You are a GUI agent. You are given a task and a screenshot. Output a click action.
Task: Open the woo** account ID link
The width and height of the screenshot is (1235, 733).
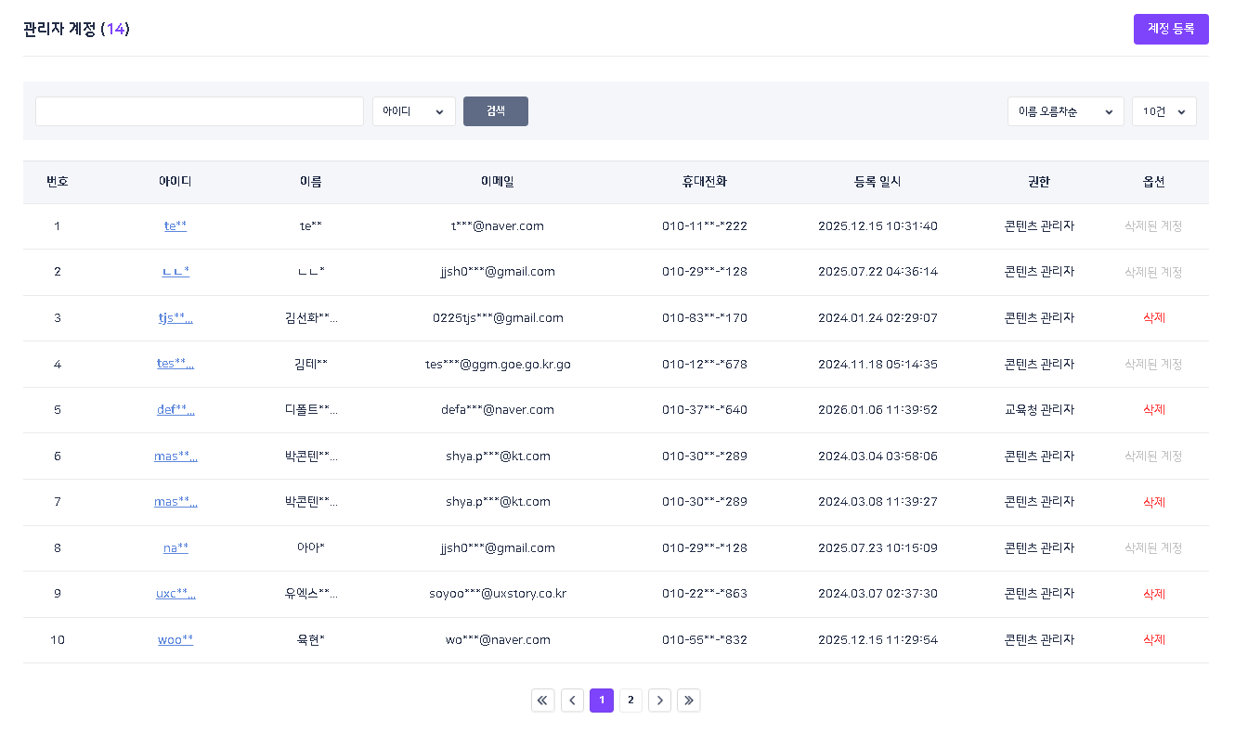click(x=175, y=639)
